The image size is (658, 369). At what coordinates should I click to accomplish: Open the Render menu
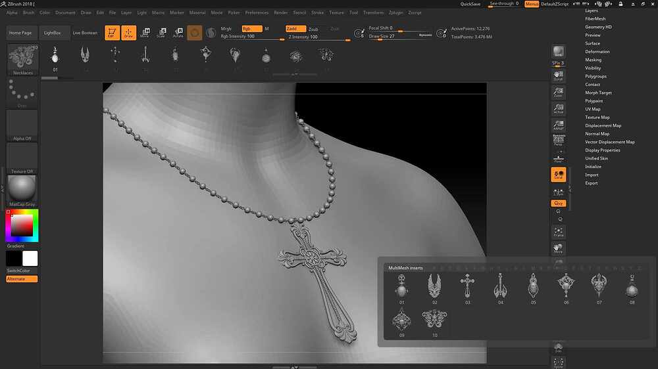281,12
